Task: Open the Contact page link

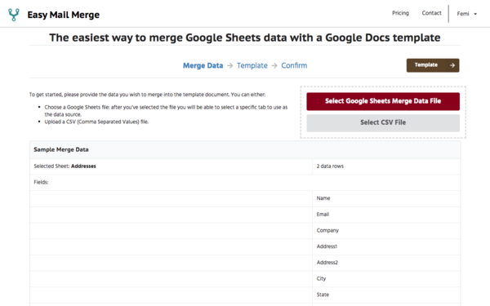Action: [431, 13]
